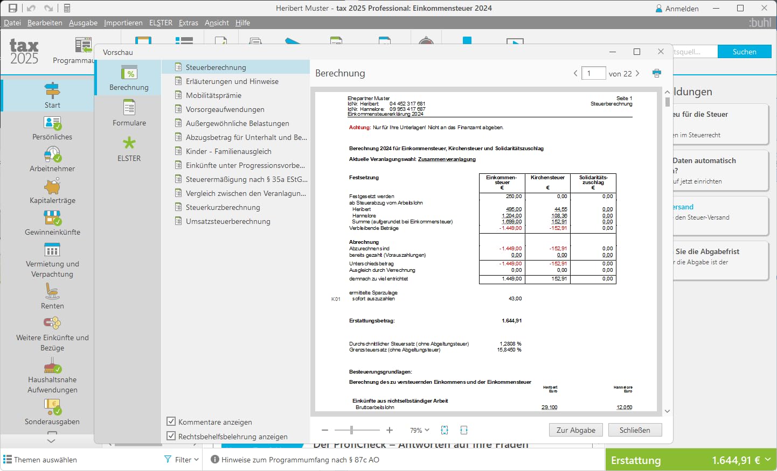The width and height of the screenshot is (777, 471).
Task: Uncheck Kommentare anzeigen
Action: 171,421
